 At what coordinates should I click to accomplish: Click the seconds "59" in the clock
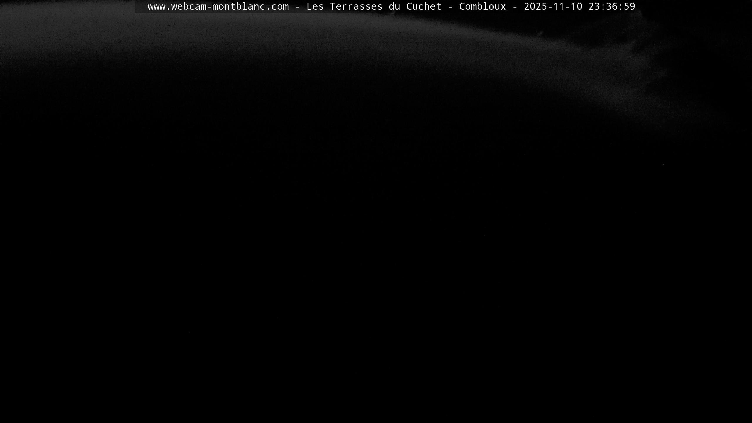pyautogui.click(x=629, y=6)
